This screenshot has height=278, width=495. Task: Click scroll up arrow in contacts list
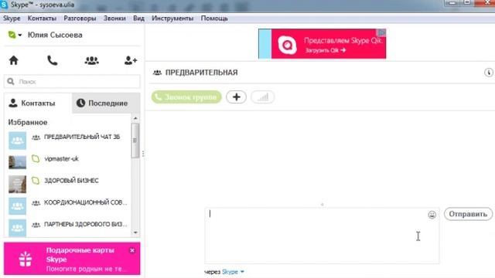click(x=135, y=118)
